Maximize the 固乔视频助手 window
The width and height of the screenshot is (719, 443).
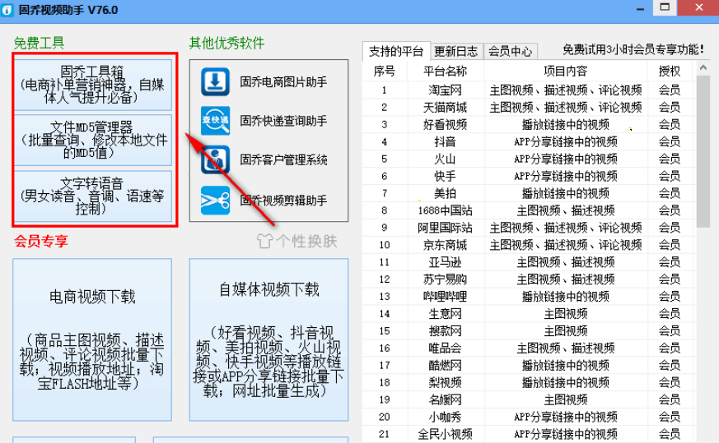click(x=665, y=7)
